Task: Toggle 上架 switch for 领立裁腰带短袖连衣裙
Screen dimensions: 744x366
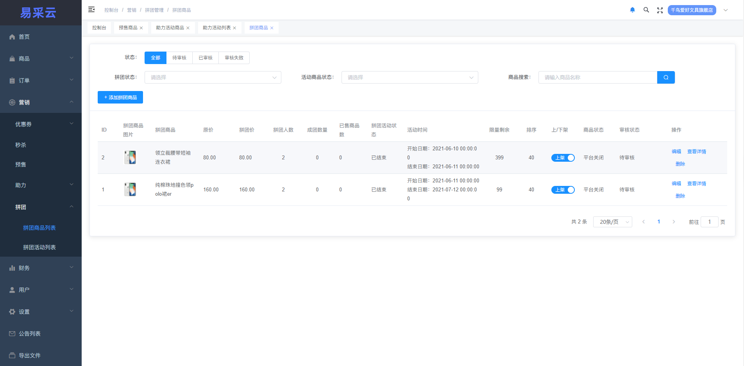Action: point(563,157)
